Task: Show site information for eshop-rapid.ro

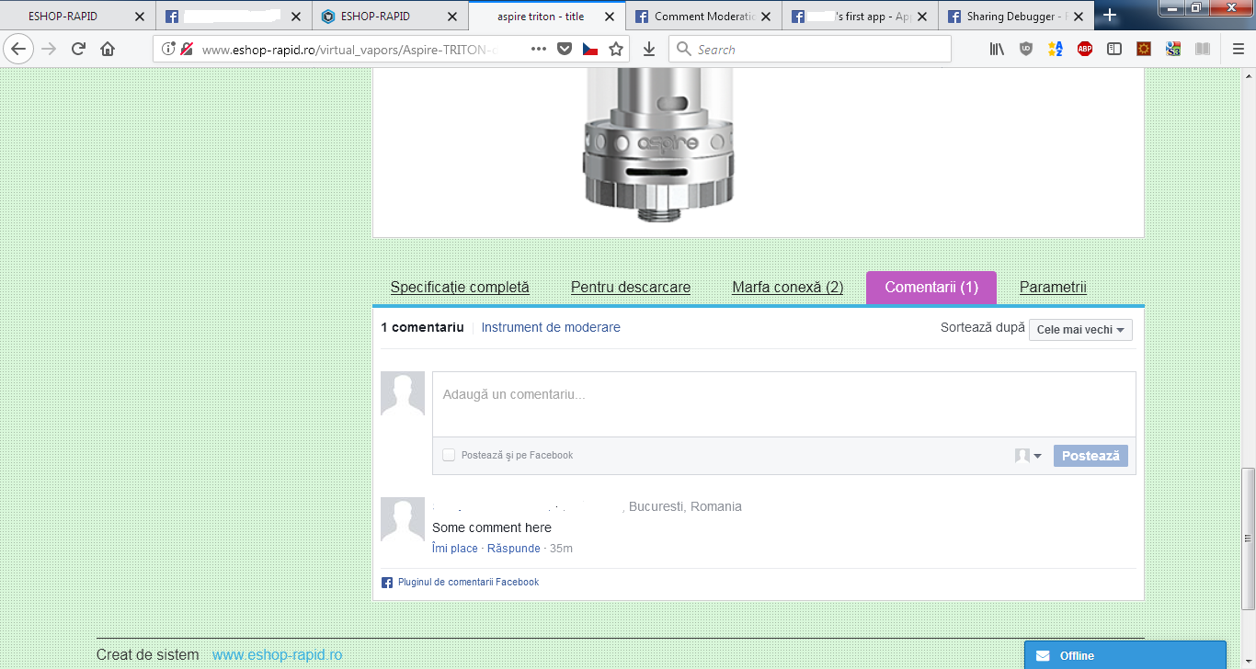Action: [168, 49]
